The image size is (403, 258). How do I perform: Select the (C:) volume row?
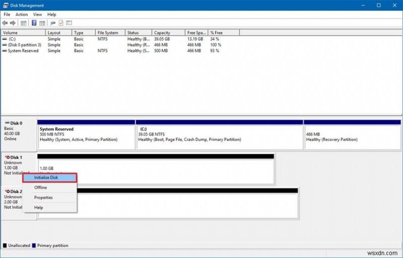(120, 39)
